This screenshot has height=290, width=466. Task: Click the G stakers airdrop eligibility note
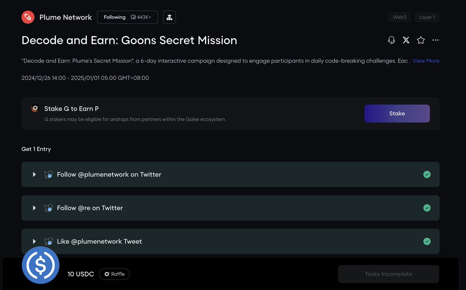pyautogui.click(x=135, y=119)
